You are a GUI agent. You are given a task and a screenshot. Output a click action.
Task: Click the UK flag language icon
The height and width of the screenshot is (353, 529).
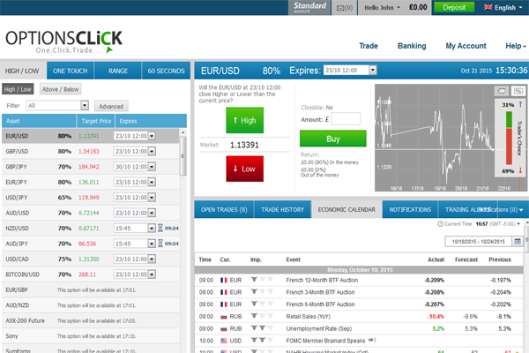pos(488,7)
